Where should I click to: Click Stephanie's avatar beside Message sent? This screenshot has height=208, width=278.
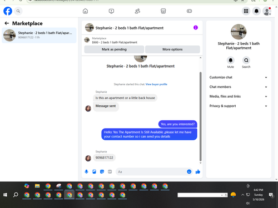click(88, 108)
